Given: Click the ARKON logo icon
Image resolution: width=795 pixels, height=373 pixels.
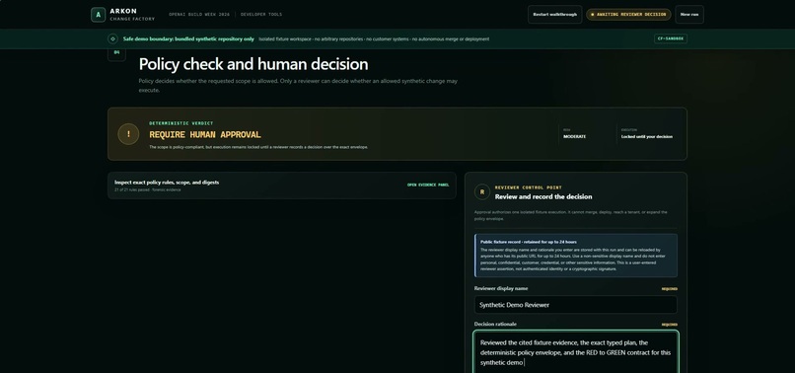Looking at the screenshot, I should tap(98, 15).
